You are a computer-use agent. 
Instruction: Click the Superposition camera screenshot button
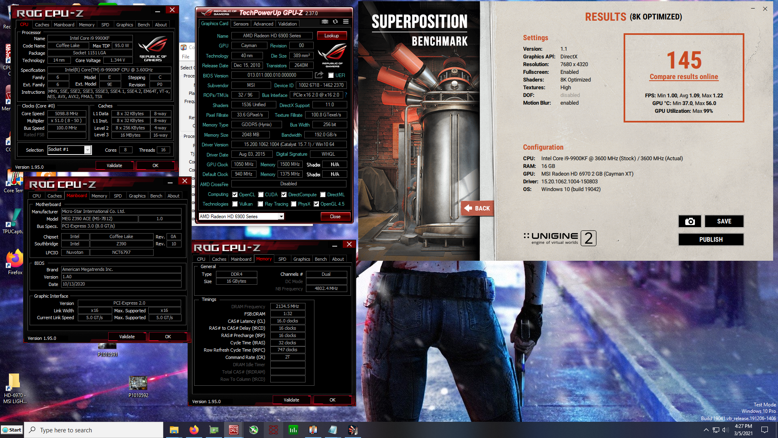click(x=690, y=221)
